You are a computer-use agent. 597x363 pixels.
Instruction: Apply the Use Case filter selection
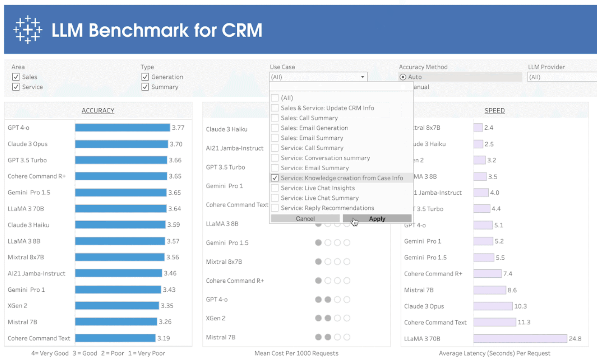tap(377, 218)
